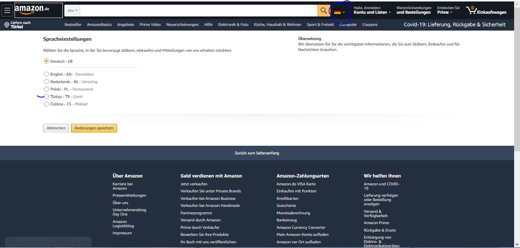Open Elektronik & Foto nav item
520x248 pixels.
click(233, 25)
